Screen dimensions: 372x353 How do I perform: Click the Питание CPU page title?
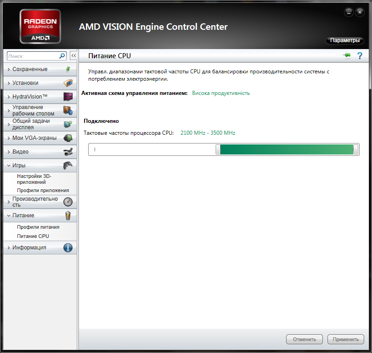(x=110, y=56)
